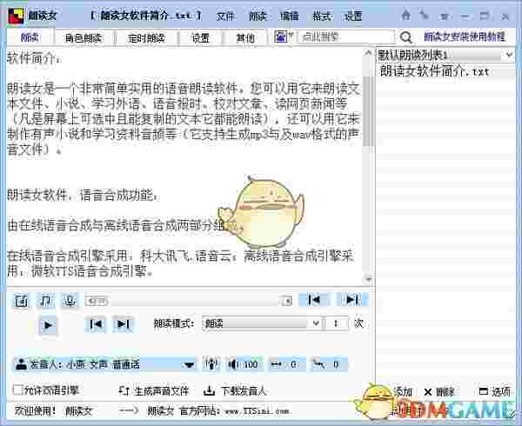Screen dimensions: 522x426
Task: Focus the 点此搜索 search box
Action: [346, 37]
